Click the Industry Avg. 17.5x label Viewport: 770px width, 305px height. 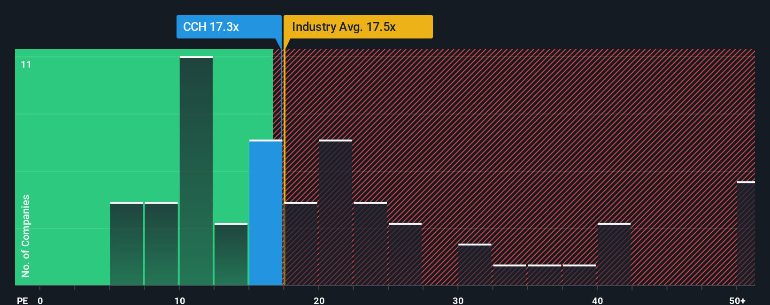[358, 27]
